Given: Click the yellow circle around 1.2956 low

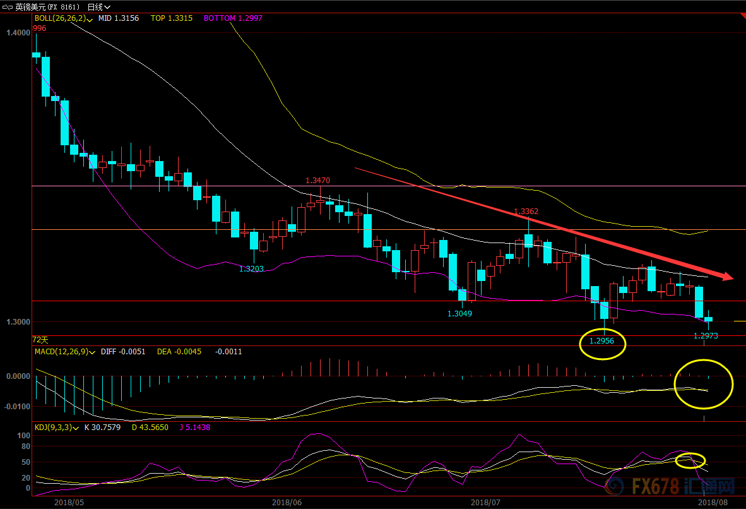Looking at the screenshot, I should click(x=603, y=344).
